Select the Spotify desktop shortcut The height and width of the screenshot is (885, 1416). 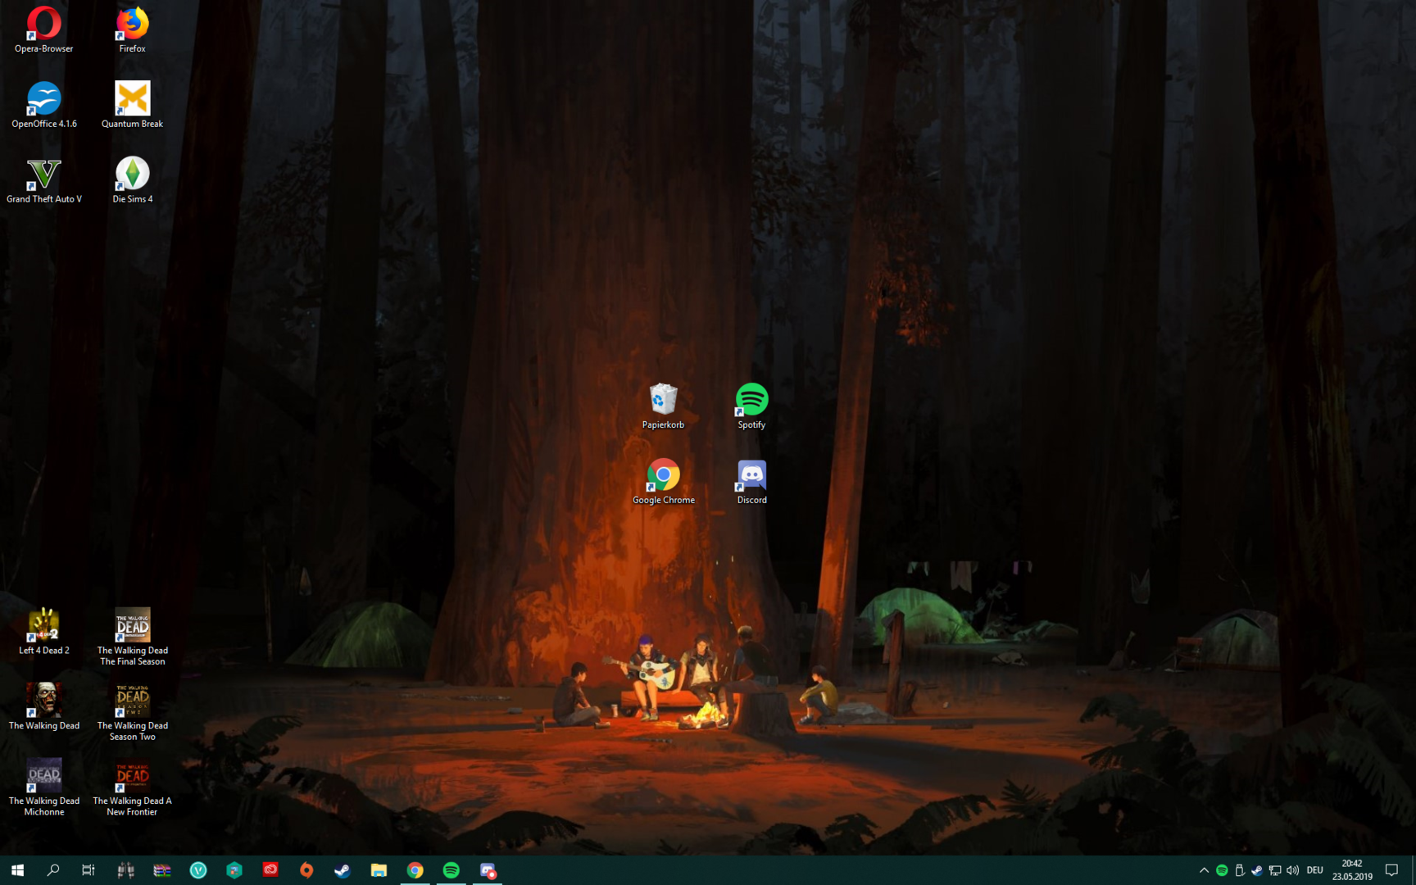[751, 406]
